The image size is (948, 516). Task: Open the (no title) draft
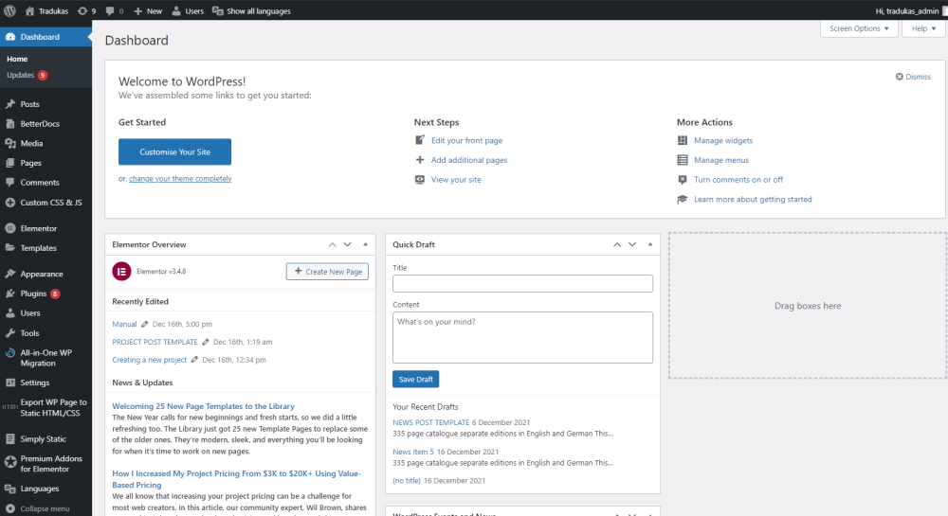point(407,481)
